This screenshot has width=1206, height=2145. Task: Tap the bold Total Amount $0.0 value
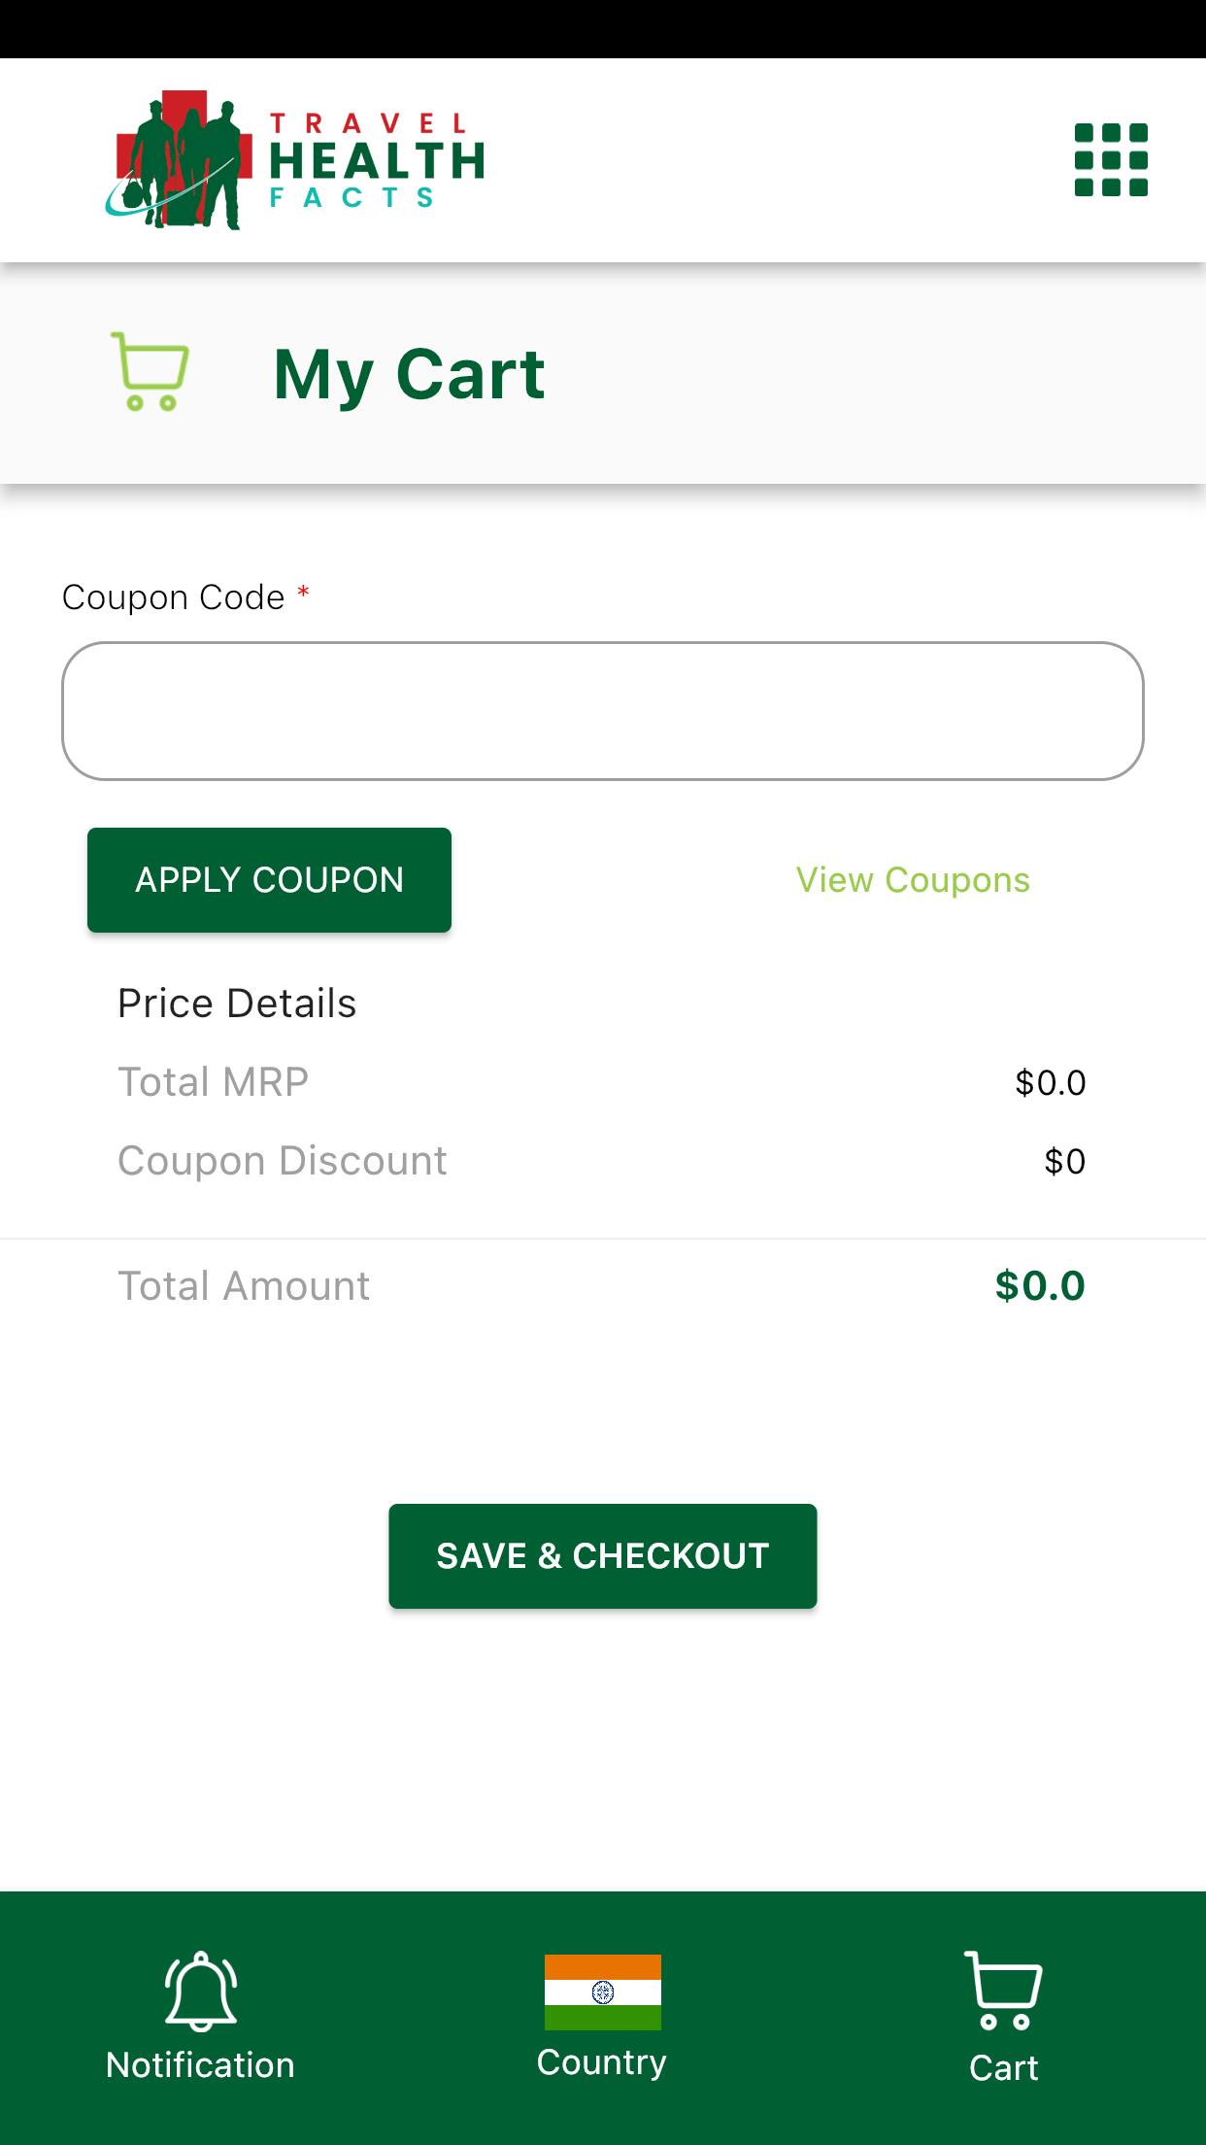coord(1040,1286)
